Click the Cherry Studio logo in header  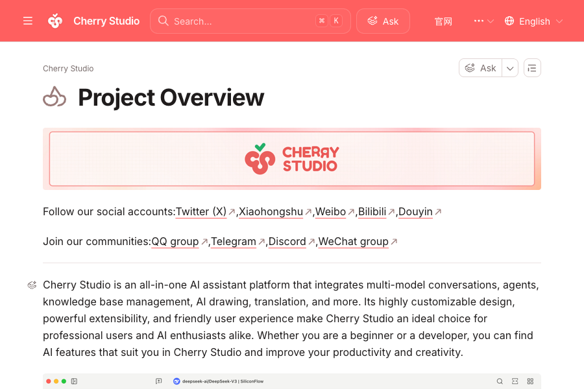pos(55,21)
